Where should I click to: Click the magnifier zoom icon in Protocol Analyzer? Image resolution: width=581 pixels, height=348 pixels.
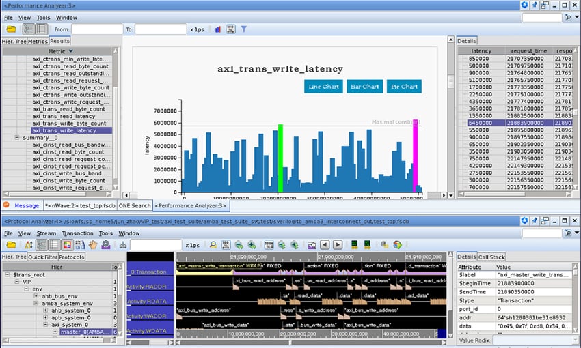(213, 244)
